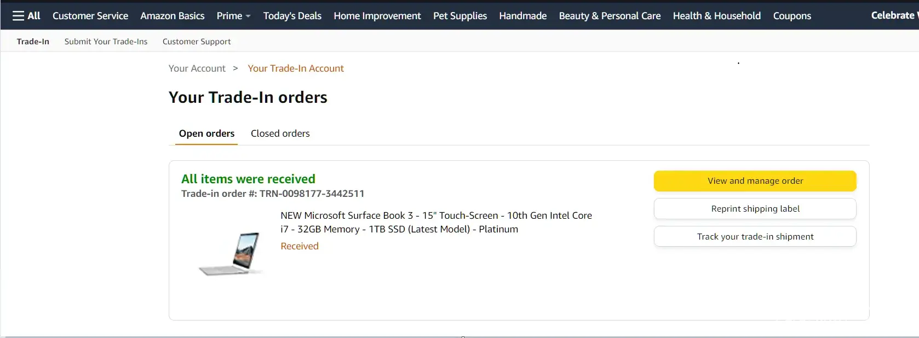Open Pet Supplies category
Viewport: 919px width, 338px height.
tap(459, 16)
